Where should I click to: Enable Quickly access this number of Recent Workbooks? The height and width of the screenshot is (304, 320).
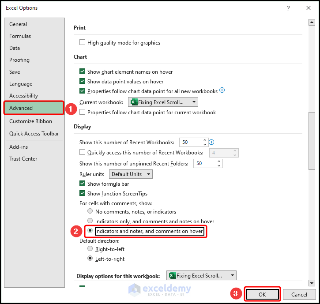pyautogui.click(x=82, y=152)
